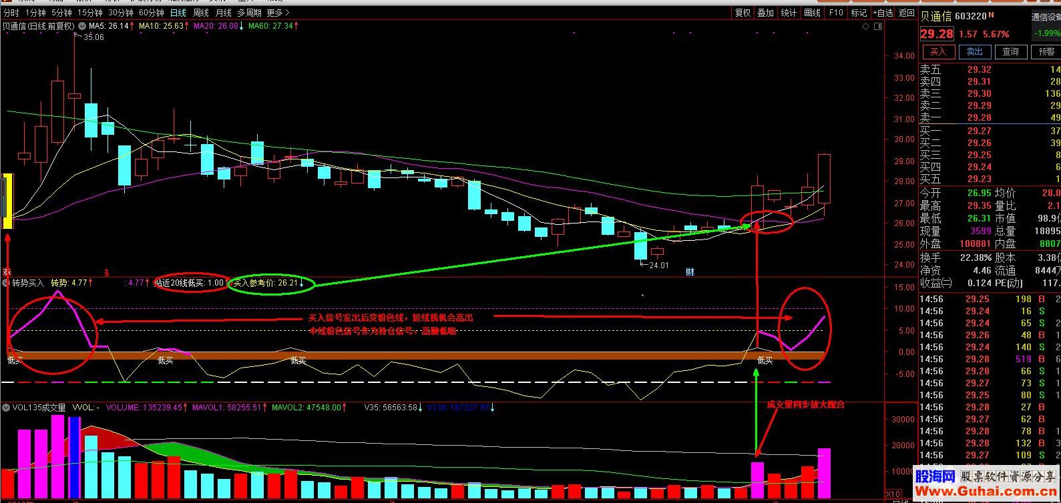This screenshot has width=1061, height=503.
Task: Click the 财 finance marker on the chart
Action: click(x=690, y=272)
